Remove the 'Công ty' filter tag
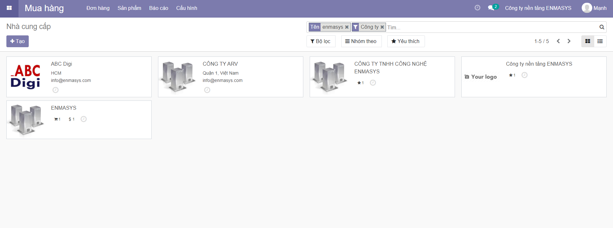Screen dimensions: 613x228 click(382, 27)
